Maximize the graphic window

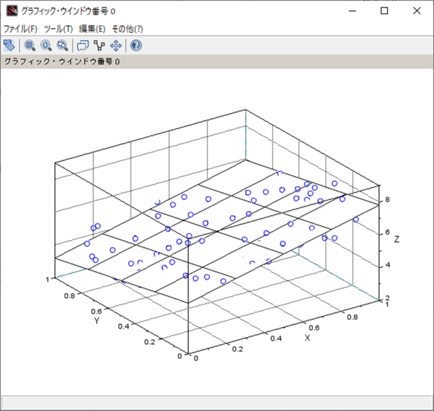coord(384,11)
